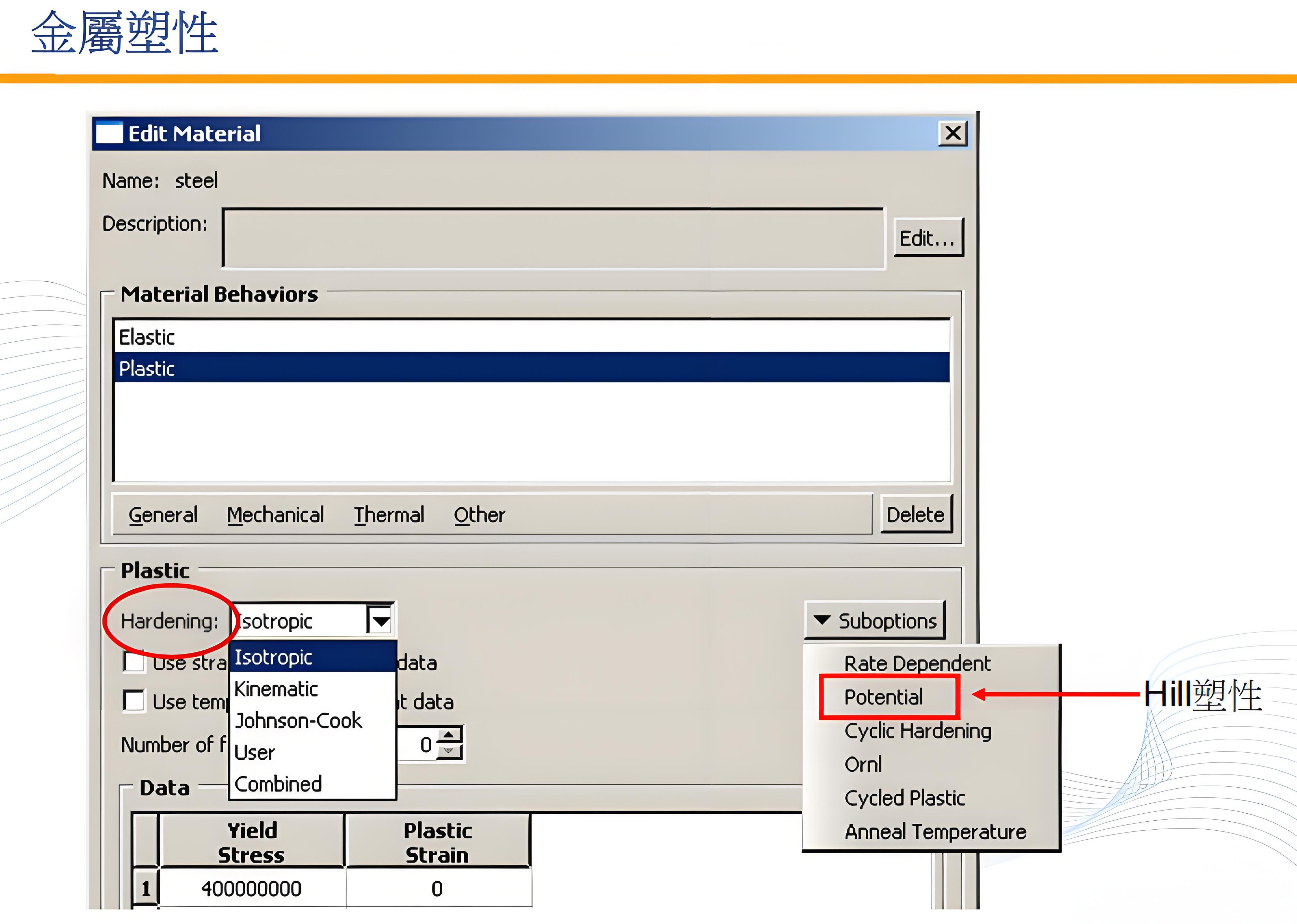Image resolution: width=1297 pixels, height=924 pixels.
Task: Click the Yield Stress cell 400000000
Action: (x=251, y=889)
